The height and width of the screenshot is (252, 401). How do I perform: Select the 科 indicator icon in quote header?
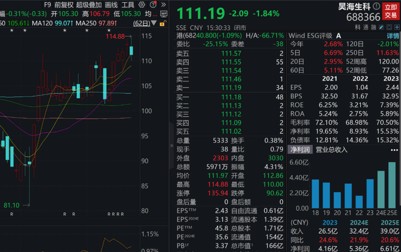[x=357, y=27]
